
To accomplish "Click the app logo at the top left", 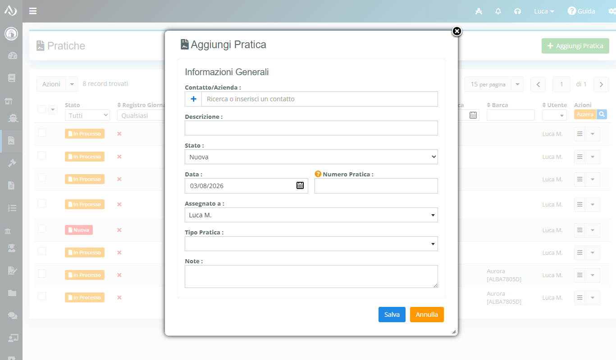I will 11,10.
